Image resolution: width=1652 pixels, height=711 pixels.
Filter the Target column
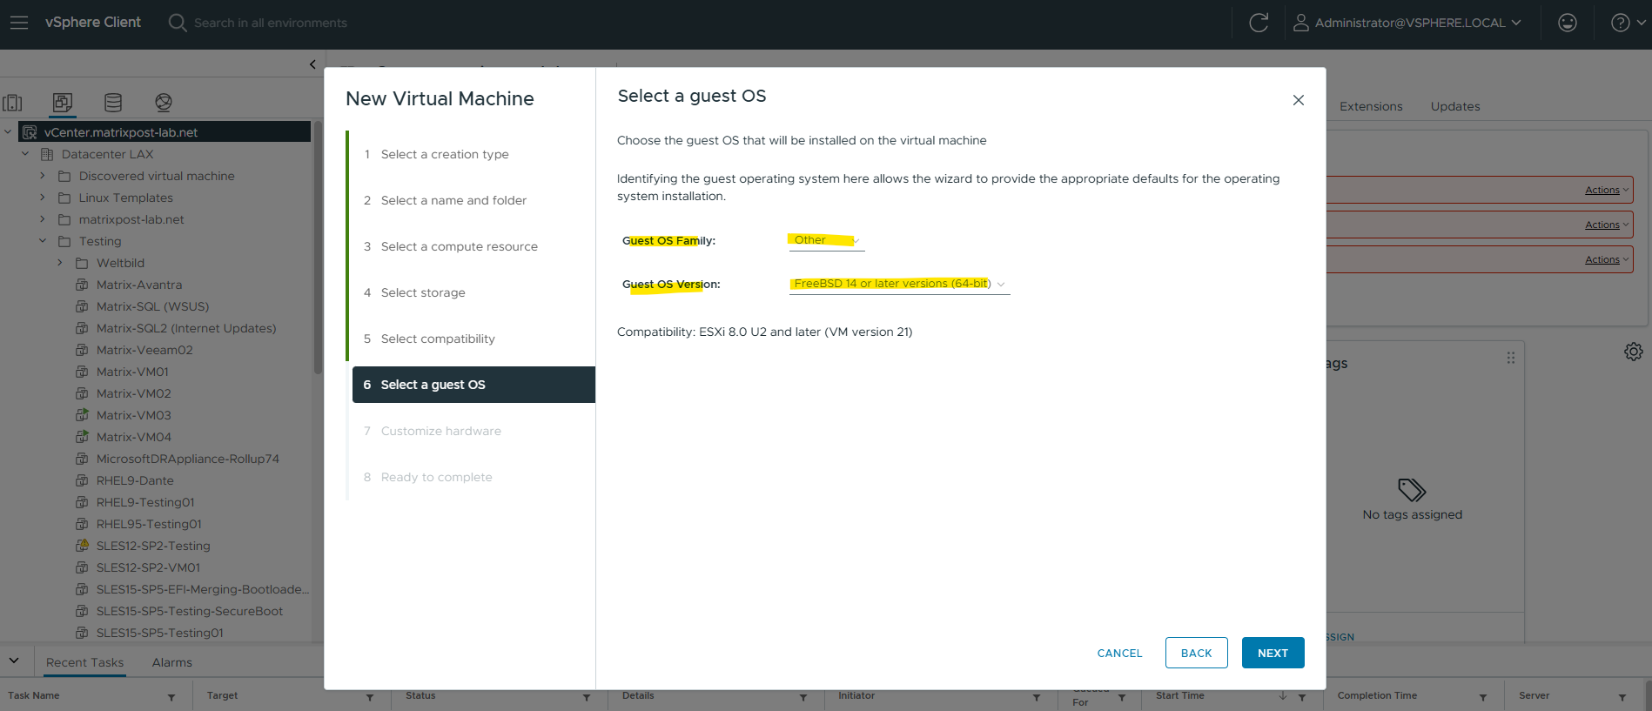click(x=370, y=697)
